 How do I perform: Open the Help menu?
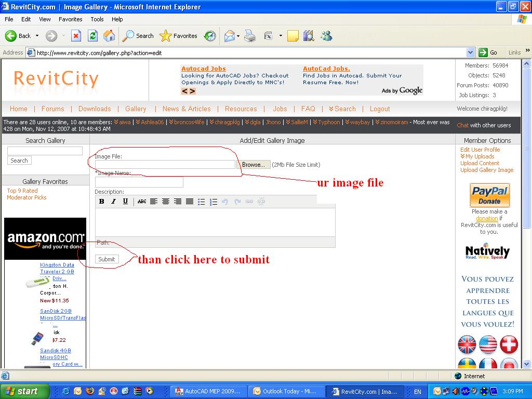tap(117, 19)
